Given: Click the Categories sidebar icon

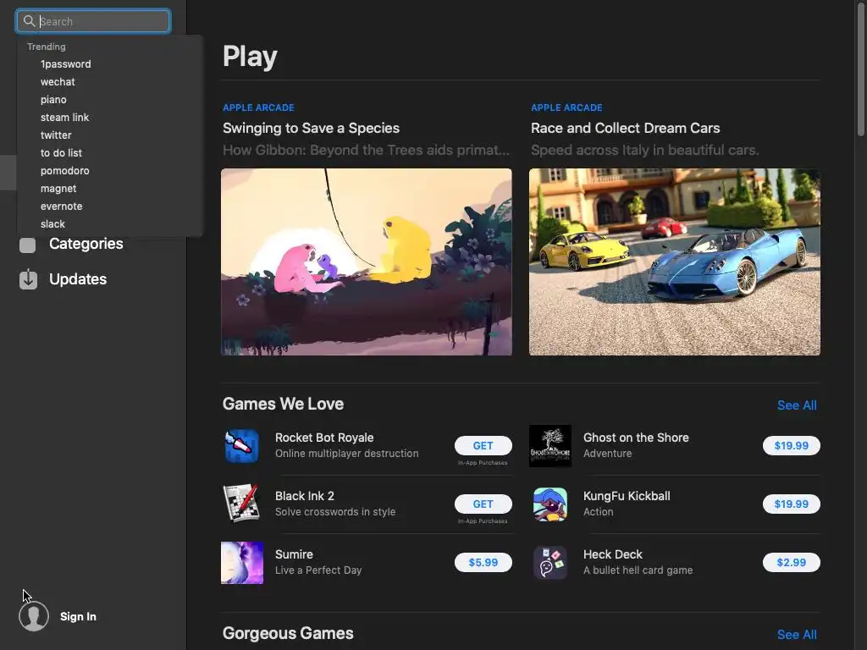Looking at the screenshot, I should (28, 245).
